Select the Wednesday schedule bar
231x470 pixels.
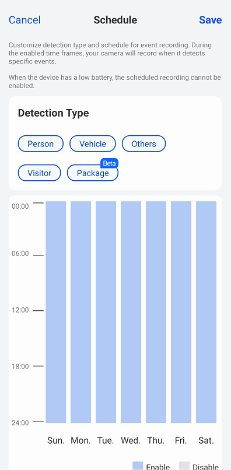tap(131, 312)
